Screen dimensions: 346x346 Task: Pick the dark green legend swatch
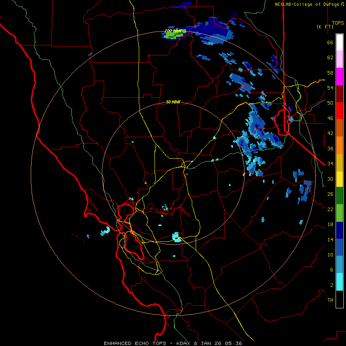(339, 196)
